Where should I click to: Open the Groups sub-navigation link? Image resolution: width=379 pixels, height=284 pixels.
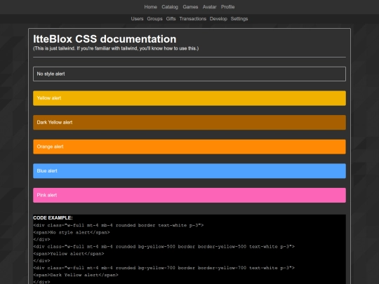tap(154, 19)
